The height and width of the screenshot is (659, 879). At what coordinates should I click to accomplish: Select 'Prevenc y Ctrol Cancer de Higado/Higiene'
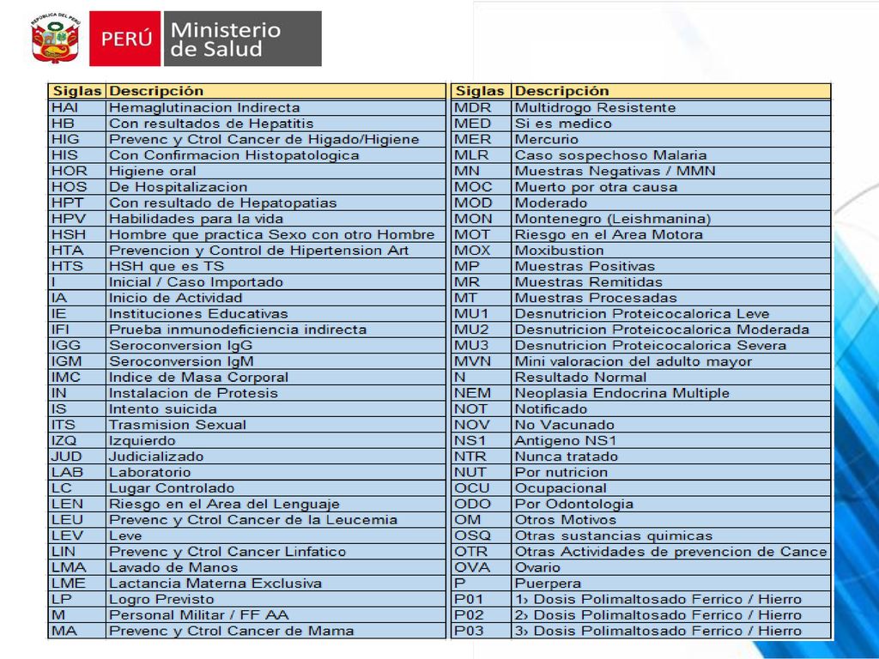pyautogui.click(x=276, y=139)
